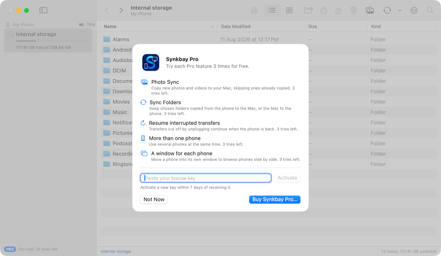Click the Resume interrupted transfers icon
Viewport: 441px width, 256px height.
click(143, 123)
